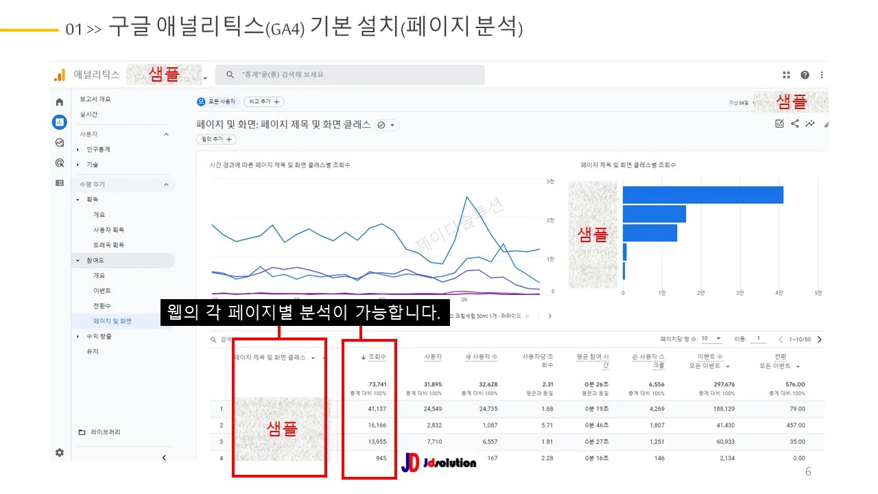Sort by 새 사용자 수 column header
This screenshot has height=494, width=878.
click(x=482, y=357)
